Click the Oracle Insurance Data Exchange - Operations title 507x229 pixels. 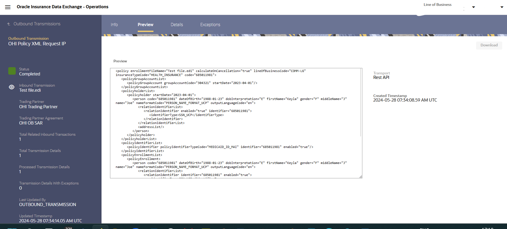[63, 7]
